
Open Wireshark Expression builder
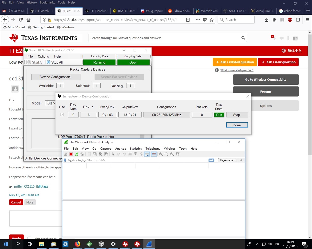coord(228,160)
